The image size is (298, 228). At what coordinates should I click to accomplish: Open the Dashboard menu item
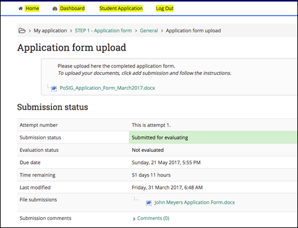pyautogui.click(x=72, y=9)
